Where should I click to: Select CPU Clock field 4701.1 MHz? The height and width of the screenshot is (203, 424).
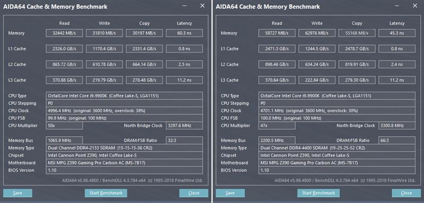337,111
